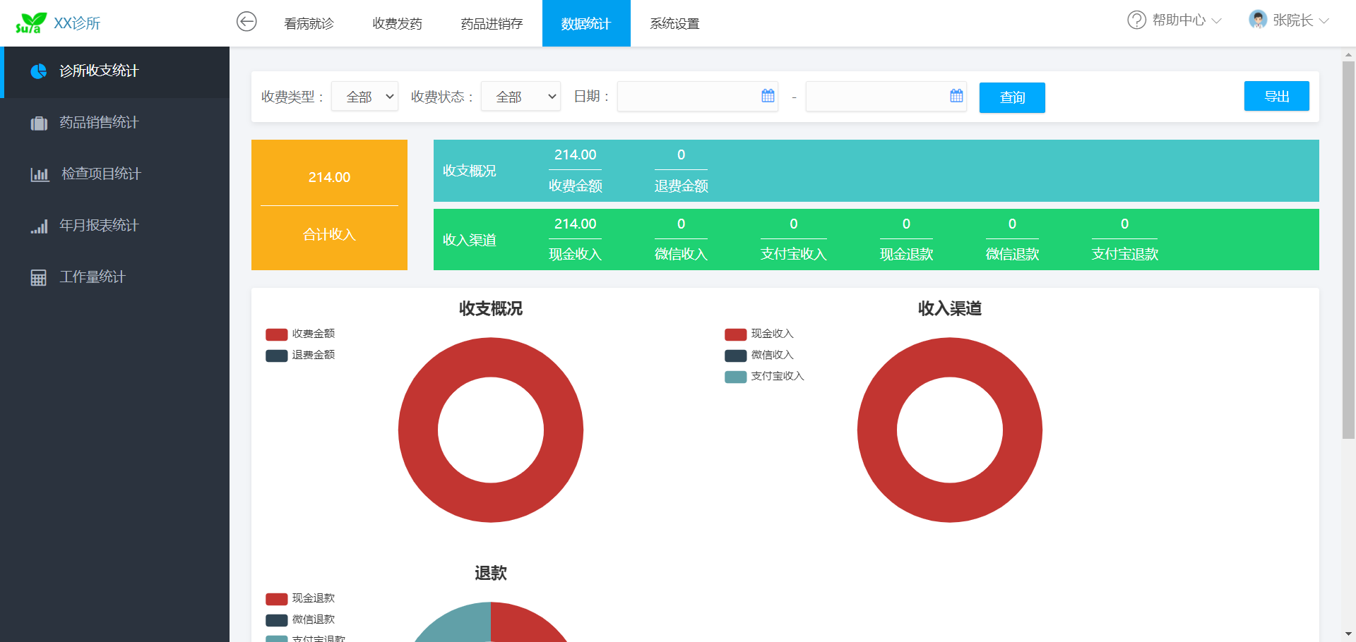The height and width of the screenshot is (642, 1356).
Task: Click the 查询 button
Action: [1012, 97]
